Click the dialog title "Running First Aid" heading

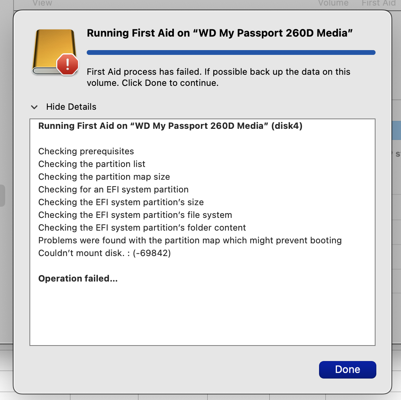[220, 33]
